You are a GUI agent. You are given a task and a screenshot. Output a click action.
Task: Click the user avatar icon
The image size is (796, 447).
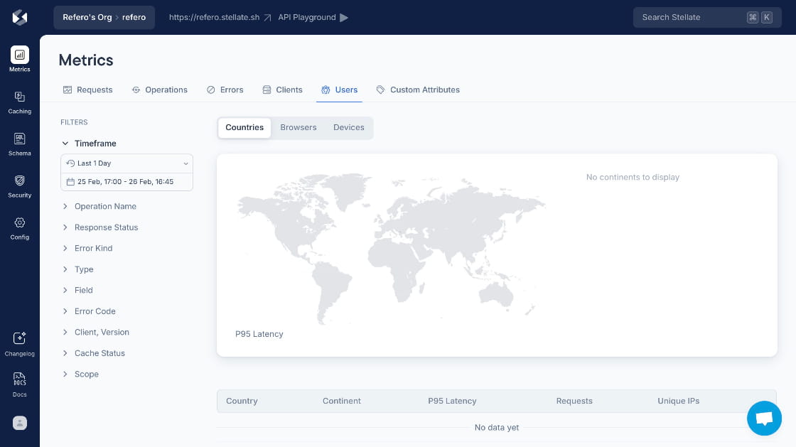pyautogui.click(x=20, y=423)
